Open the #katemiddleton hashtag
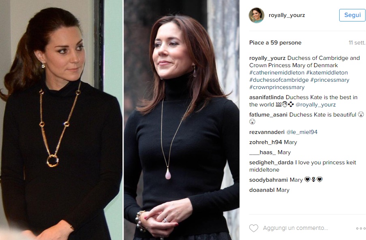This screenshot has width=366, height=240. (x=327, y=72)
